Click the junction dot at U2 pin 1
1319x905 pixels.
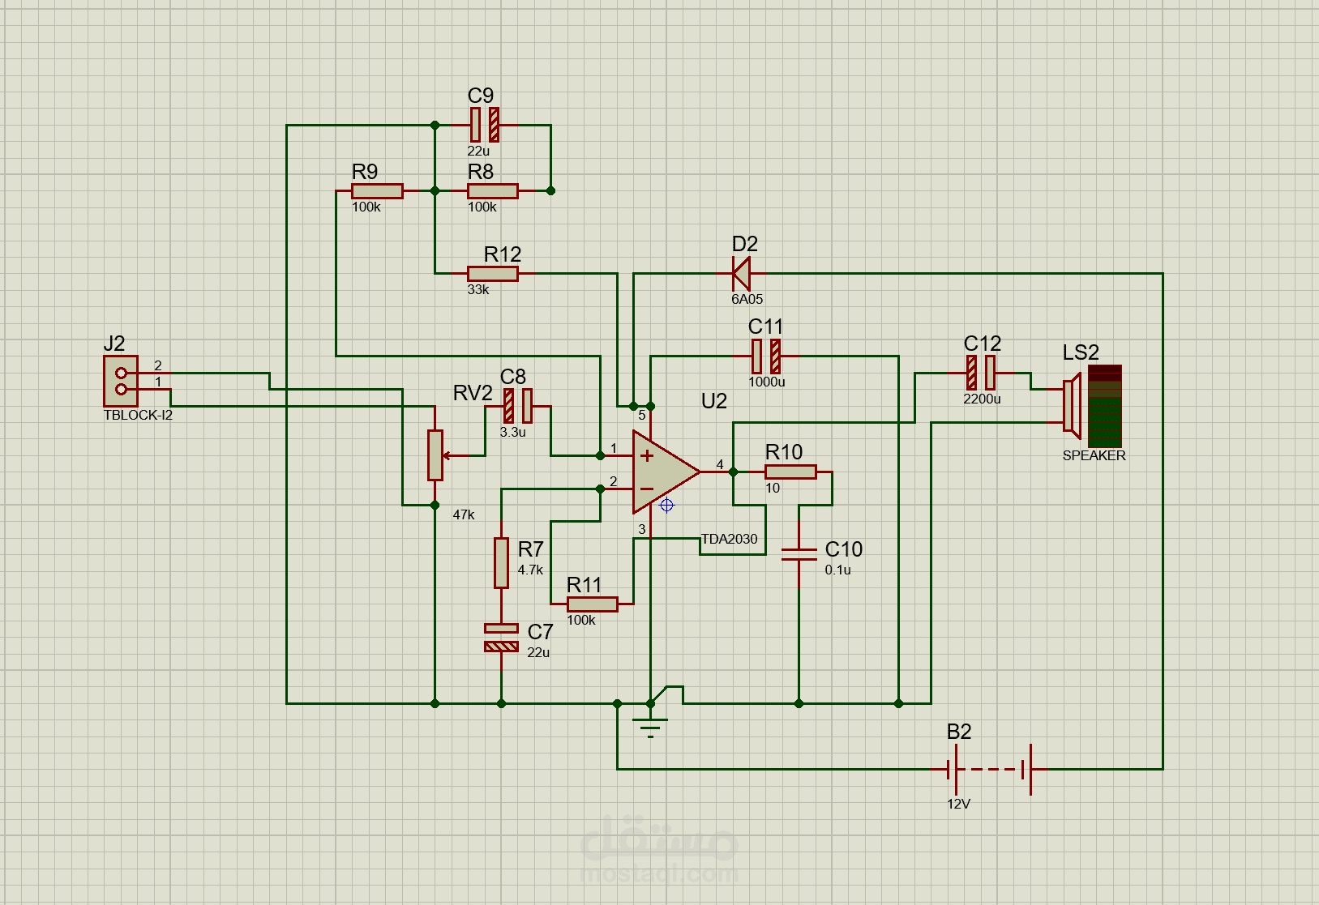tap(601, 455)
